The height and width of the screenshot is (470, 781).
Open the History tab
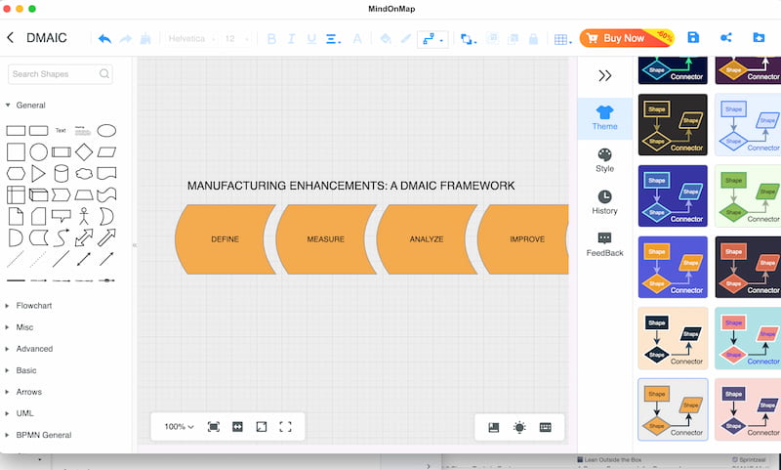tap(604, 203)
